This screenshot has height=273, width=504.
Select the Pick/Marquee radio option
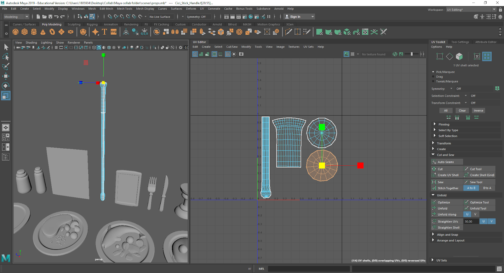433,72
